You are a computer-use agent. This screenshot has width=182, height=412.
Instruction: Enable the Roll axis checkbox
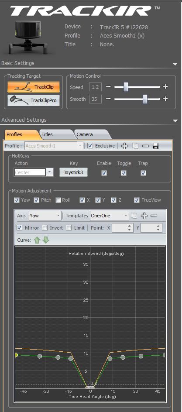click(x=58, y=200)
